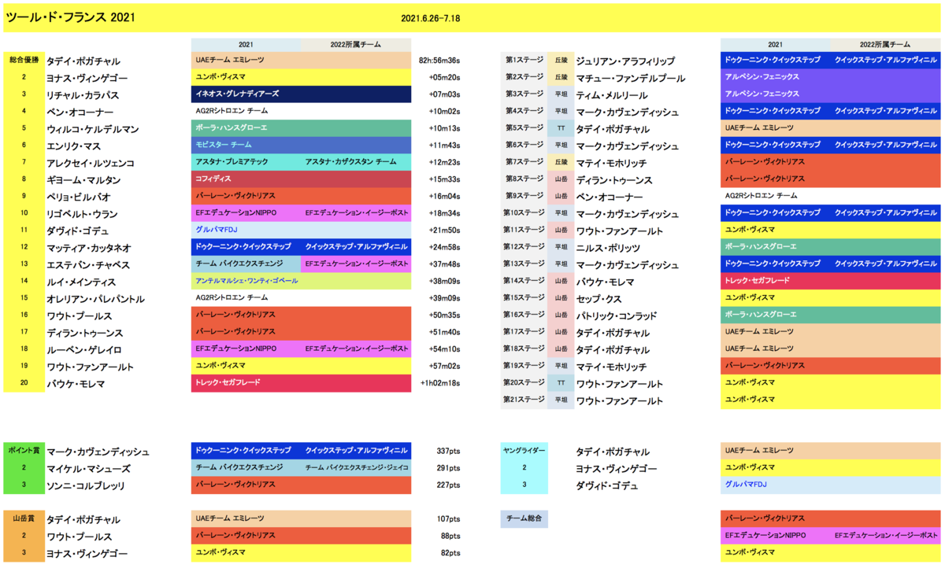This screenshot has height=568, width=945.
Task: Select the グルパマFDJ cell in the ヤングライダー section
Action: click(830, 485)
